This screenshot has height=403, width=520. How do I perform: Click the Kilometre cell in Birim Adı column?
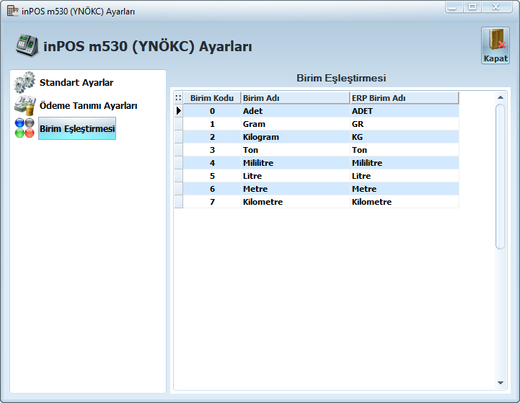pyautogui.click(x=295, y=202)
